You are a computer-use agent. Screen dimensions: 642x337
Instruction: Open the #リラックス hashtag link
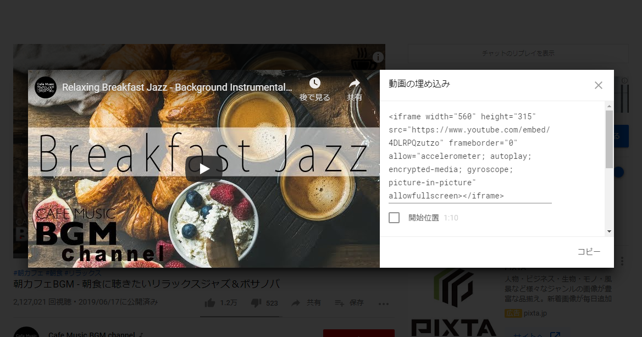82,273
